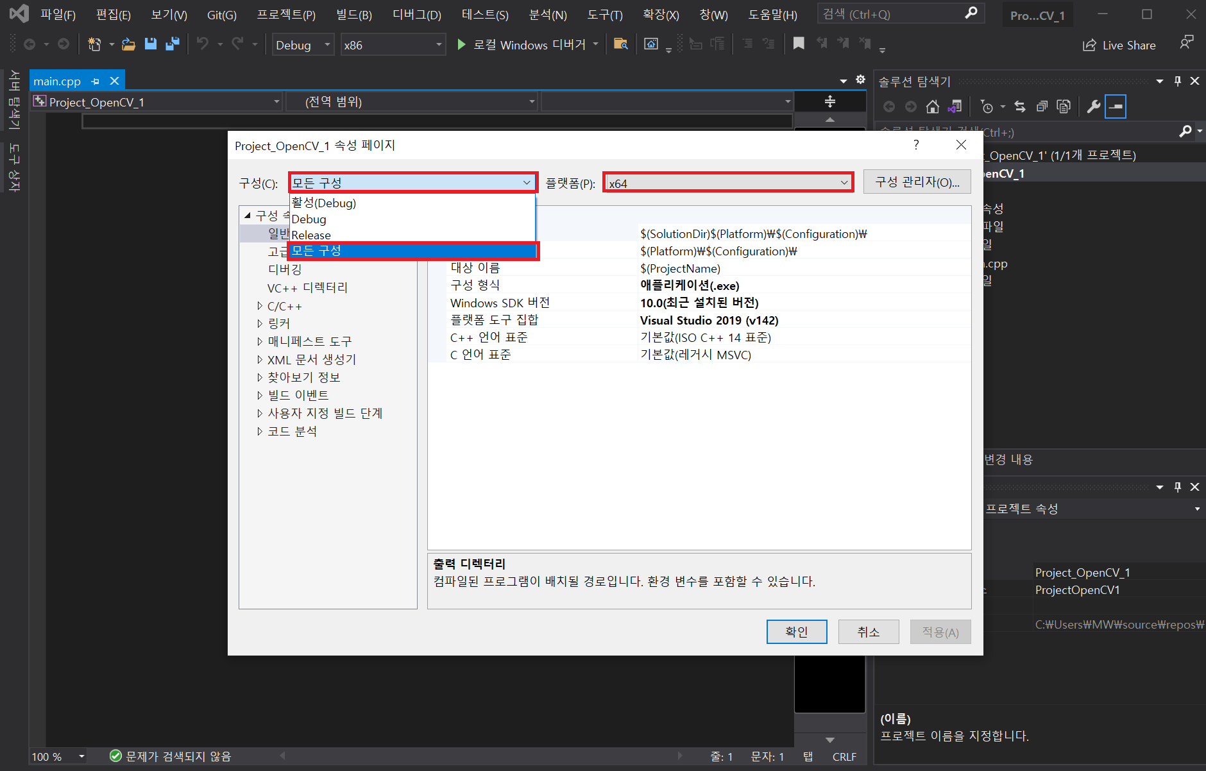Click the split editor icon
This screenshot has height=771, width=1206.
(x=829, y=101)
